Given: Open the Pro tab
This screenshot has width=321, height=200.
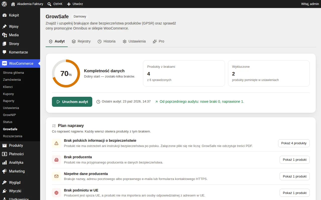Looking at the screenshot, I should pyautogui.click(x=158, y=41).
